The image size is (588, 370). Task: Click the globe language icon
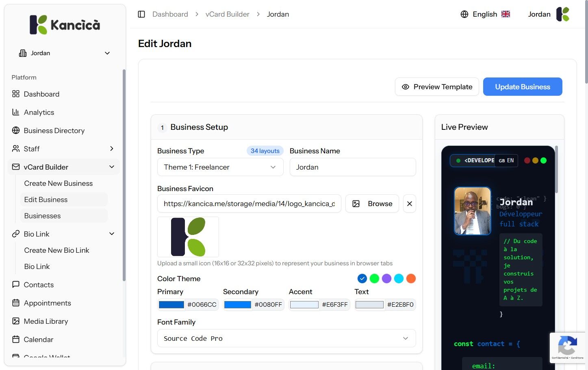point(464,14)
